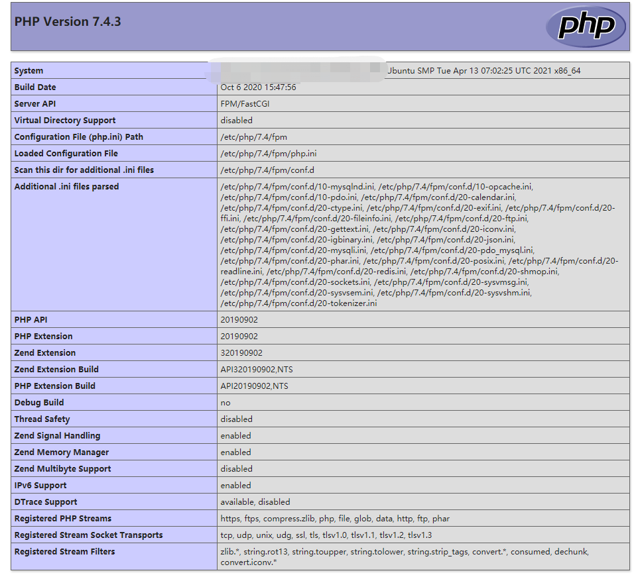
Task: Select API20190902,NTS value
Action: coord(254,386)
